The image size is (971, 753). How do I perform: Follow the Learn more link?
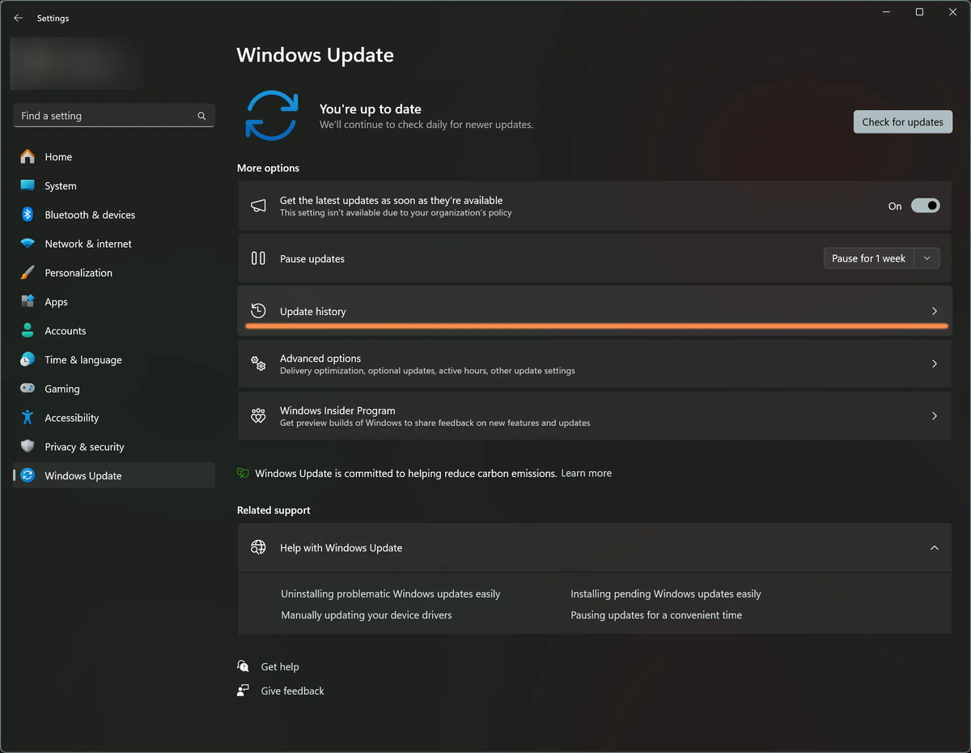(x=587, y=473)
